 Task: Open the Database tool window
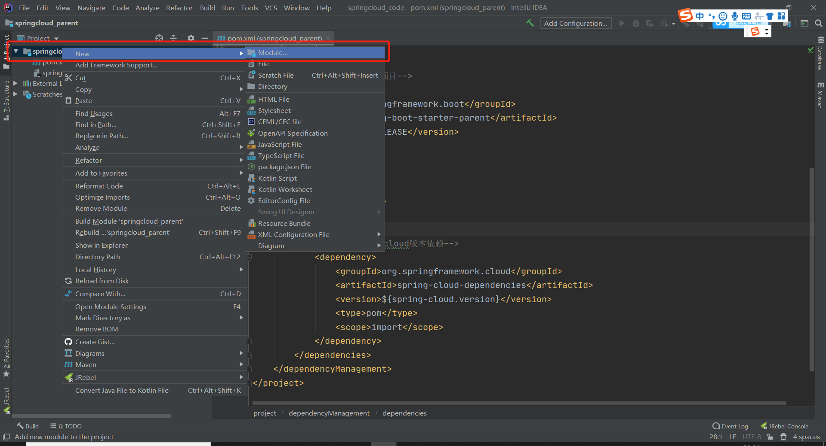(x=820, y=54)
